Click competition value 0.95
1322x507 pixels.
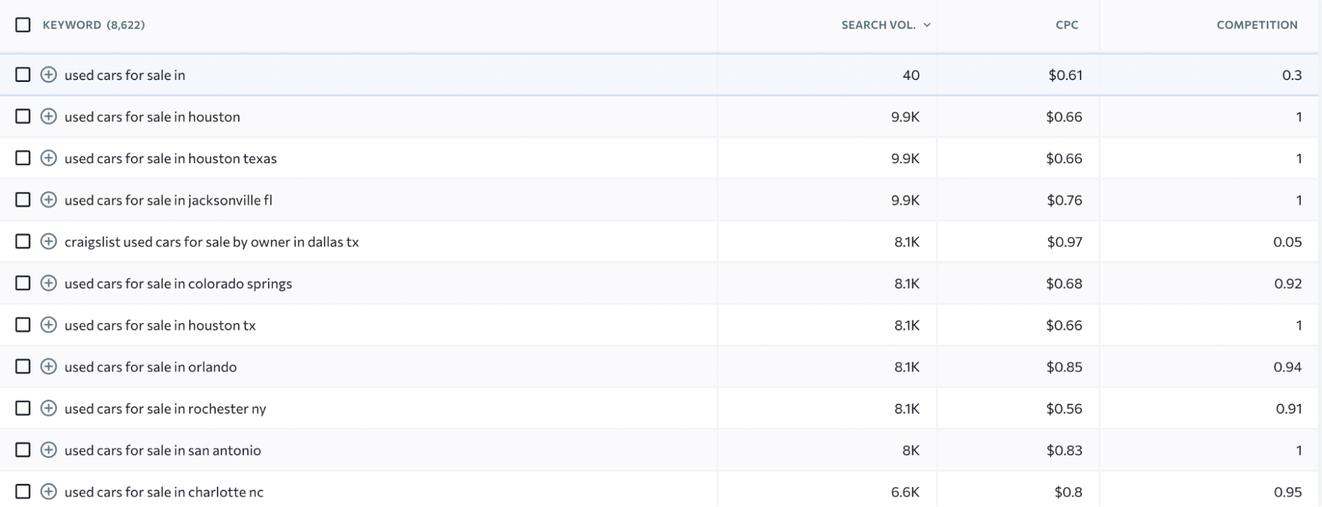coord(1288,492)
